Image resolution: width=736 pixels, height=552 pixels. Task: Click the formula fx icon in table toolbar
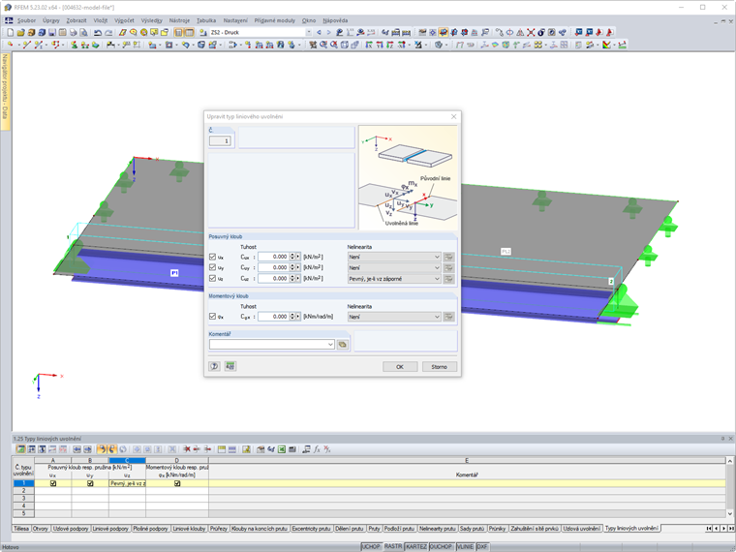coord(317,449)
